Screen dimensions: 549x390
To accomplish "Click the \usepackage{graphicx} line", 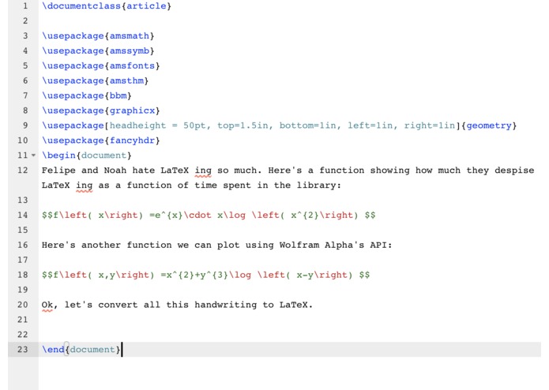I will coord(101,111).
